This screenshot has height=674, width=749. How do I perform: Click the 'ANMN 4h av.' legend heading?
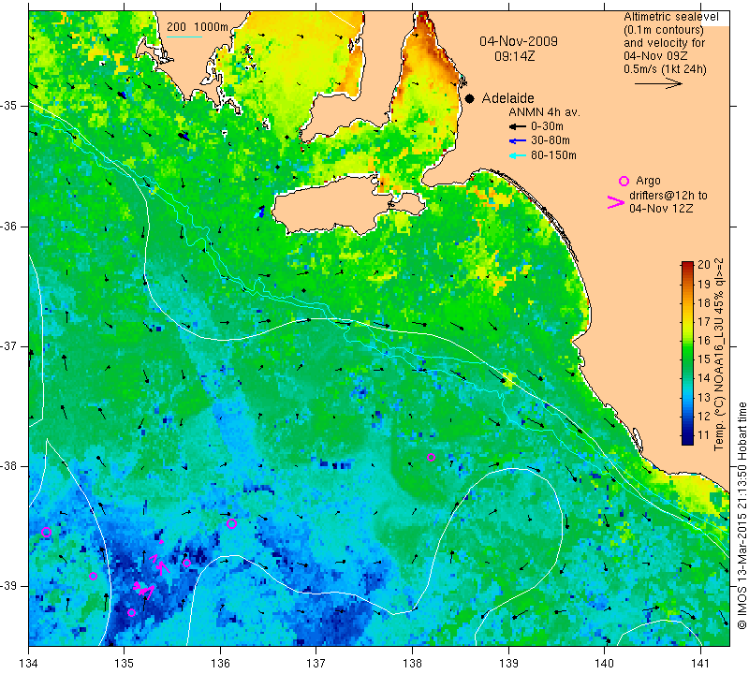click(x=544, y=112)
